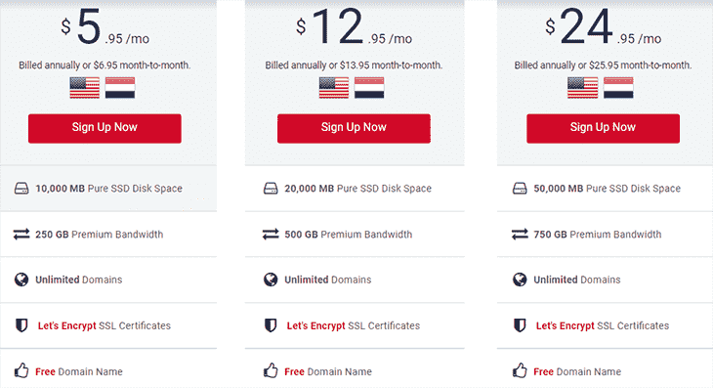Select Netherlands flag in $24.95 plan

point(618,87)
